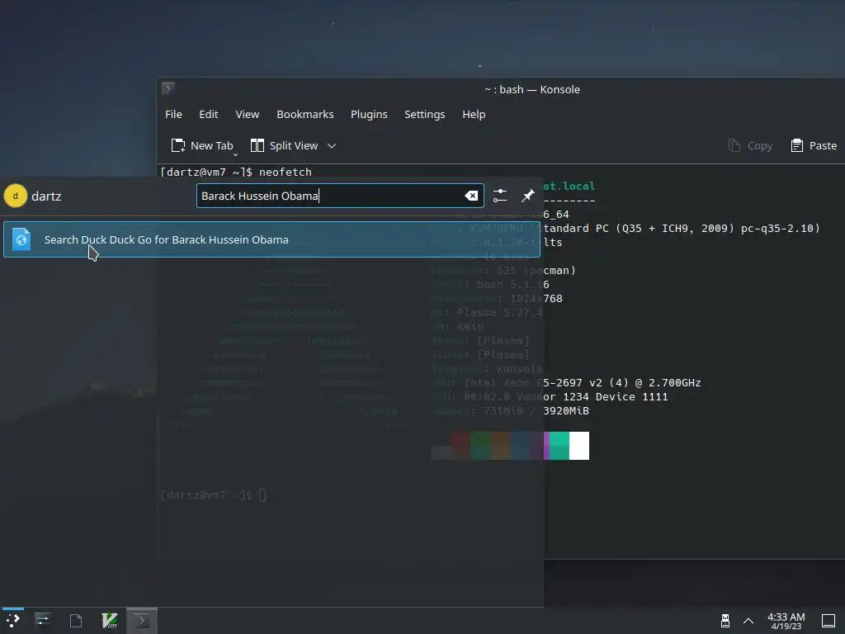Expand the New Tab dropdown arrow

click(x=235, y=154)
